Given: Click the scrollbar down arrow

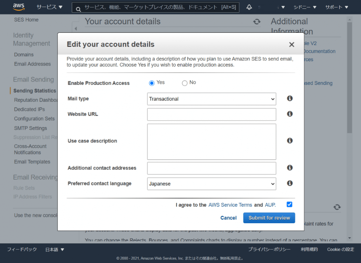Looking at the screenshot, I should click(x=349, y=238).
